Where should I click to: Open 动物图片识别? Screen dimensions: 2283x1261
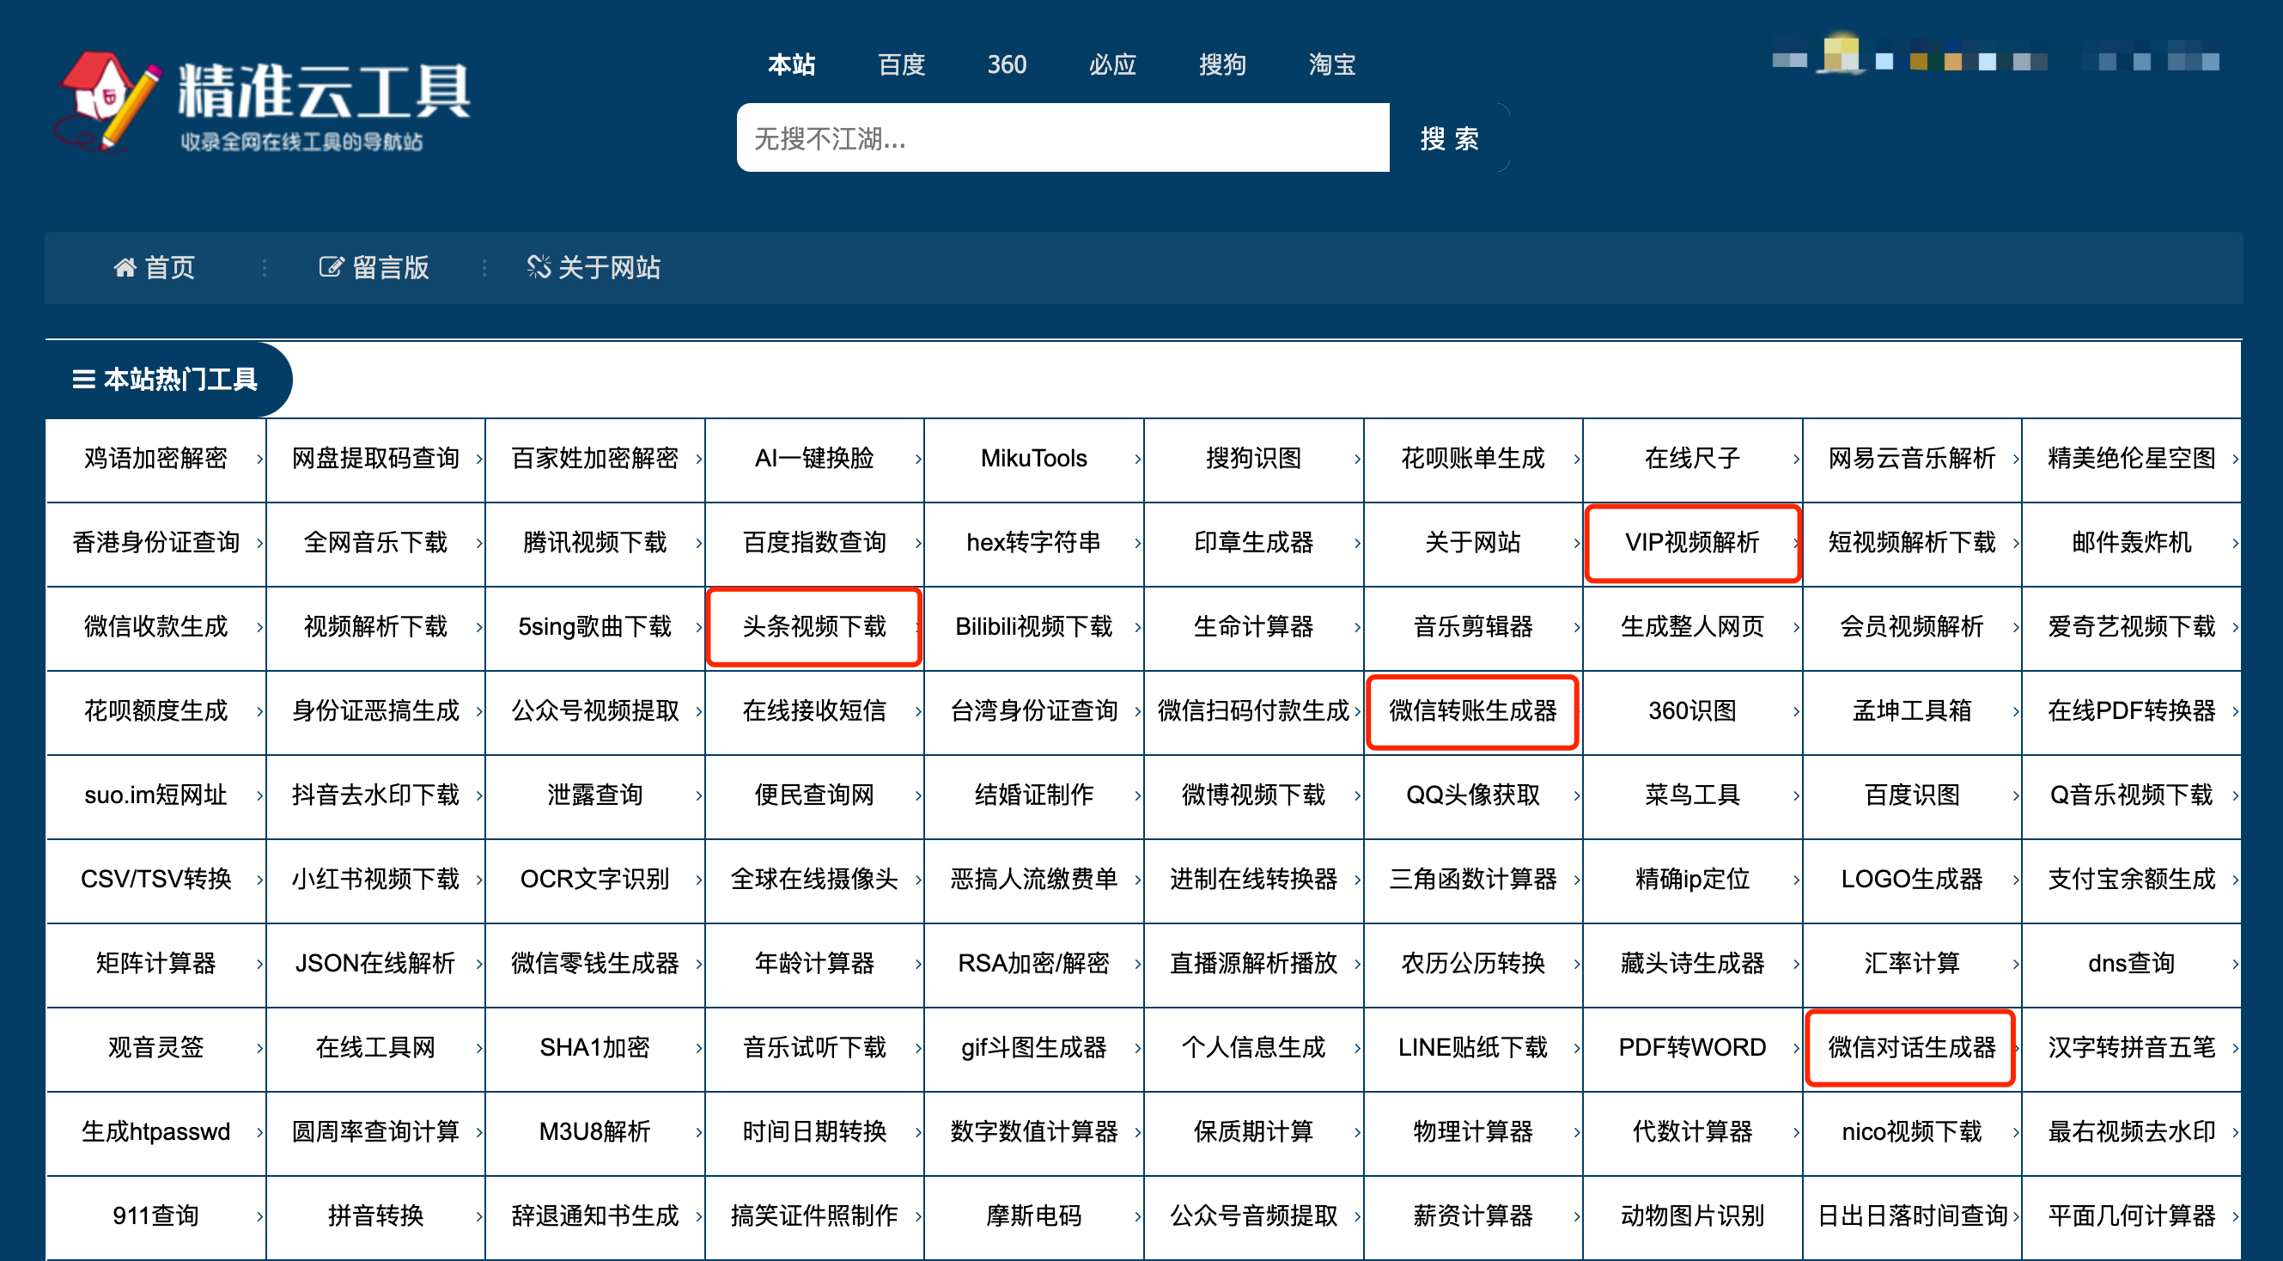point(1692,1215)
